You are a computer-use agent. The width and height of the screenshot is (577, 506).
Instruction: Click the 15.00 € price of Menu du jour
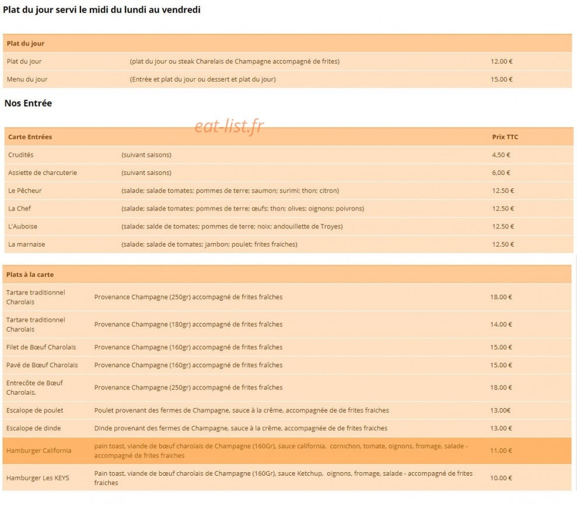[x=501, y=79]
